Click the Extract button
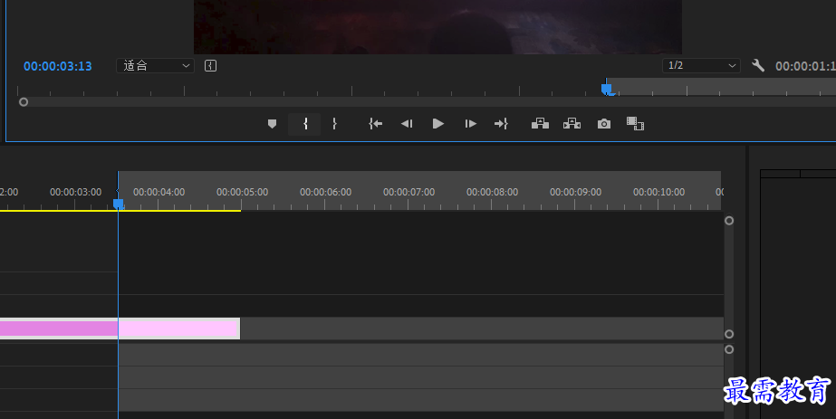The height and width of the screenshot is (419, 836). (572, 124)
